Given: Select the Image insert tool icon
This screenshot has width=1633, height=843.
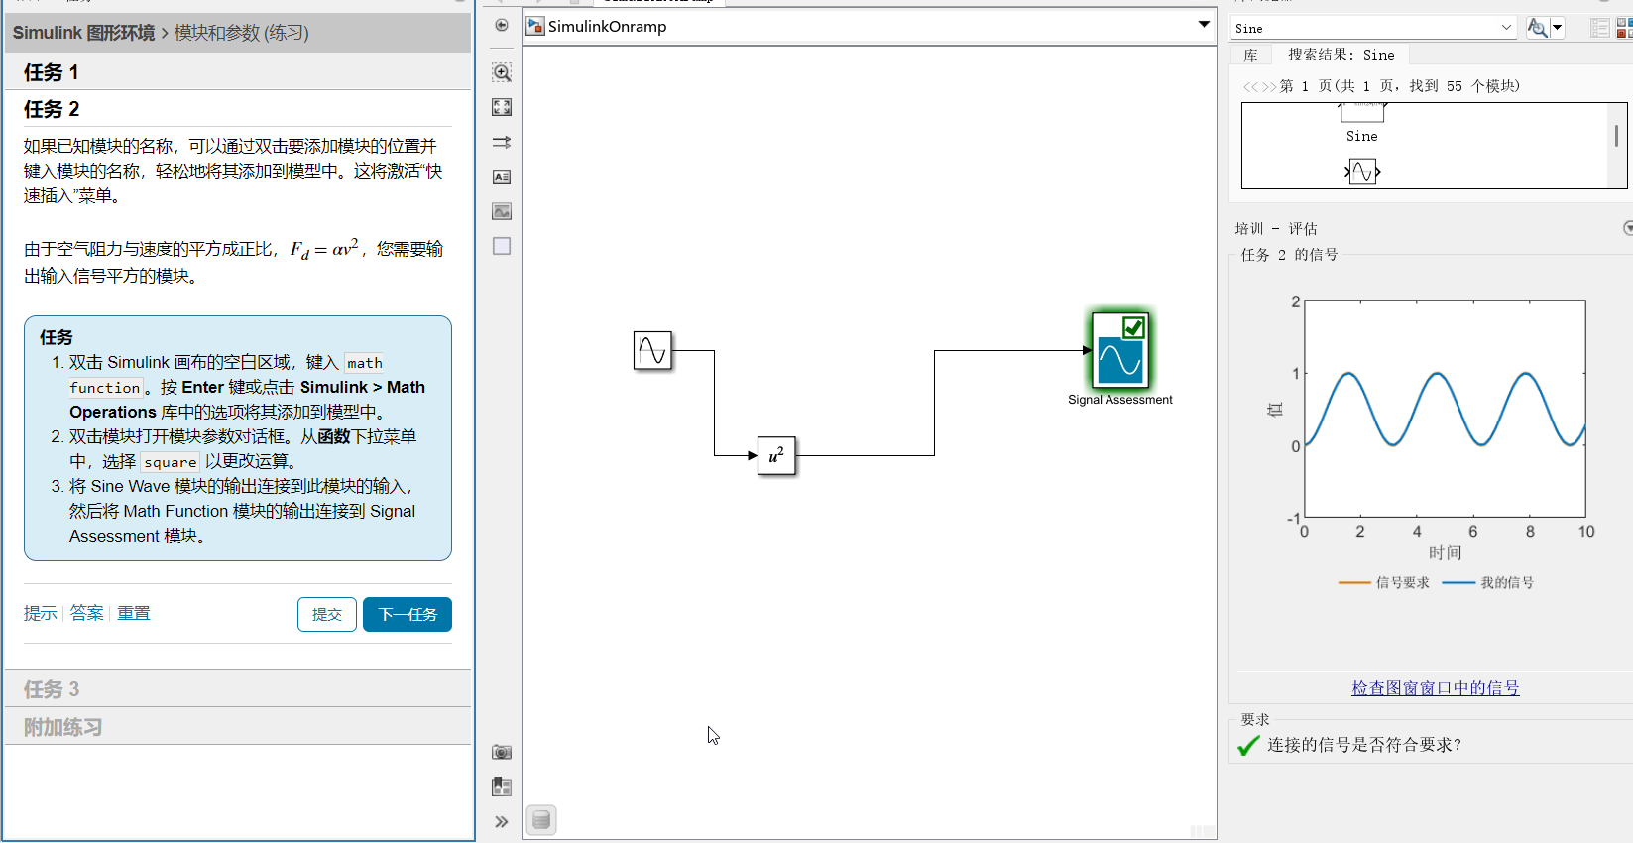Looking at the screenshot, I should (x=502, y=211).
